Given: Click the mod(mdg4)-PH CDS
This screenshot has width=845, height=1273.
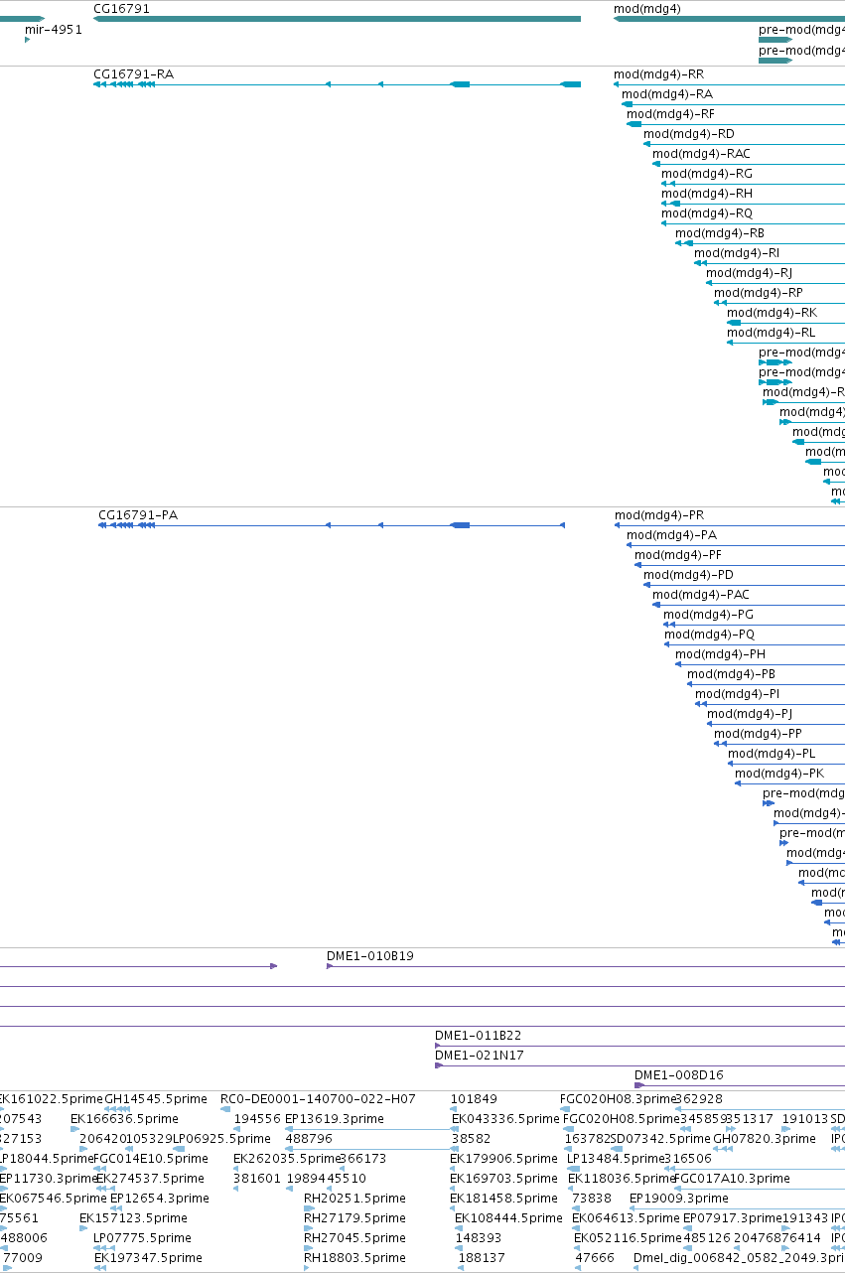Looking at the screenshot, I should (720, 654).
